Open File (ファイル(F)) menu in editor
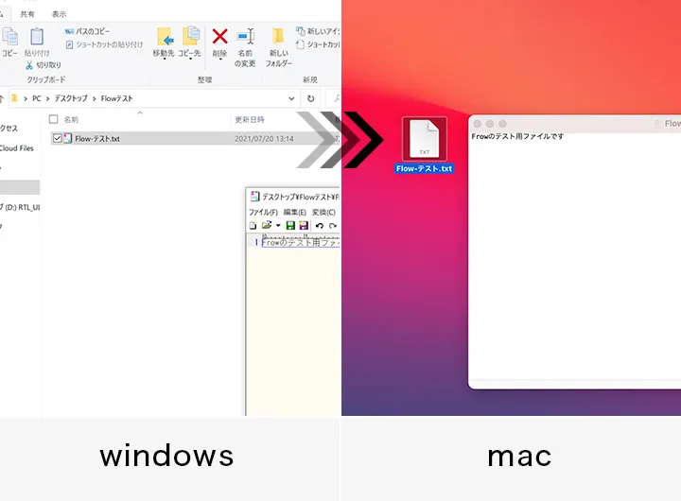This screenshot has height=501, width=681. (263, 213)
